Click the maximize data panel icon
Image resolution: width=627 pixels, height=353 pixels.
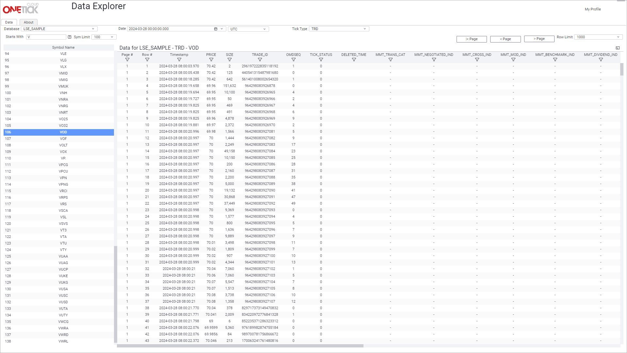tap(617, 48)
